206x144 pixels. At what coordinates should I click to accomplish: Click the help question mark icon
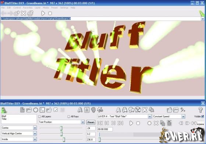pyautogui.click(x=200, y=110)
